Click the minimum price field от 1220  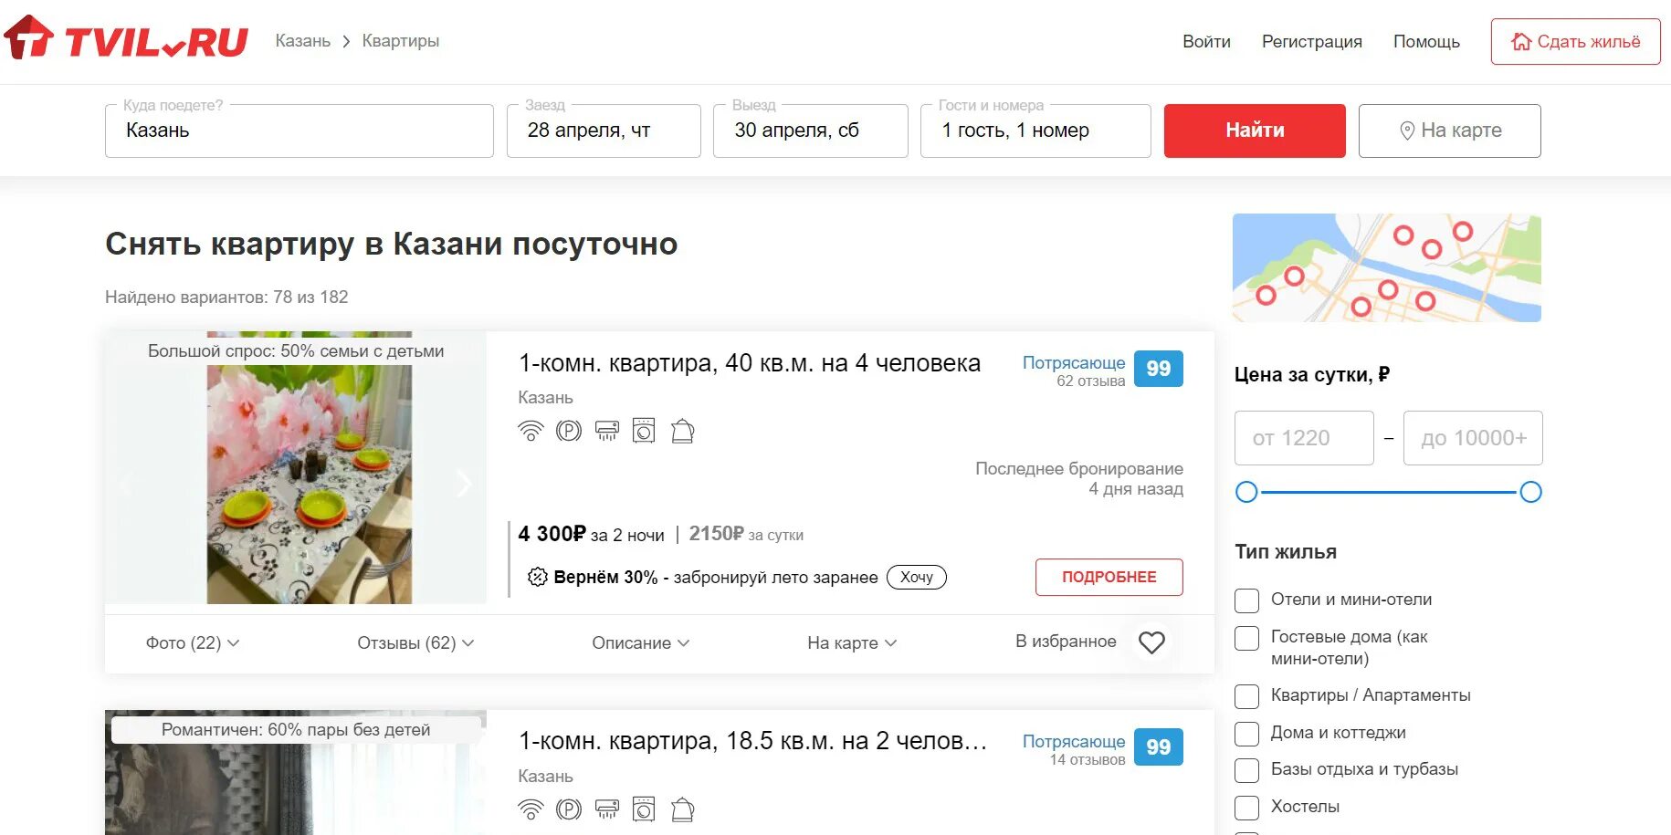1304,438
